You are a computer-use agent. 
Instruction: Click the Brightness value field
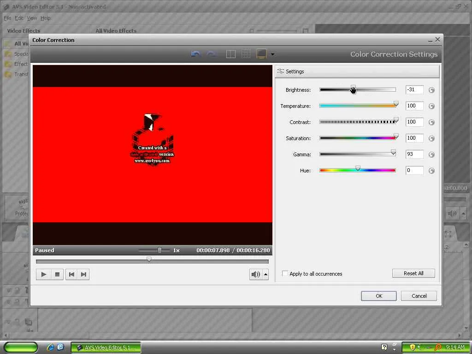pos(414,90)
